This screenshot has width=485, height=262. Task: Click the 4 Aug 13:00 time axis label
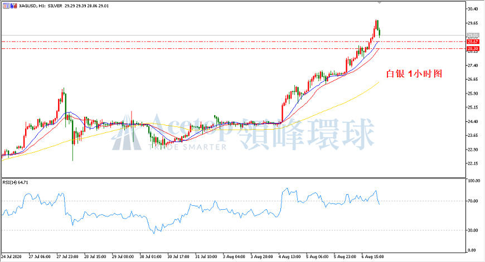tap(289, 256)
